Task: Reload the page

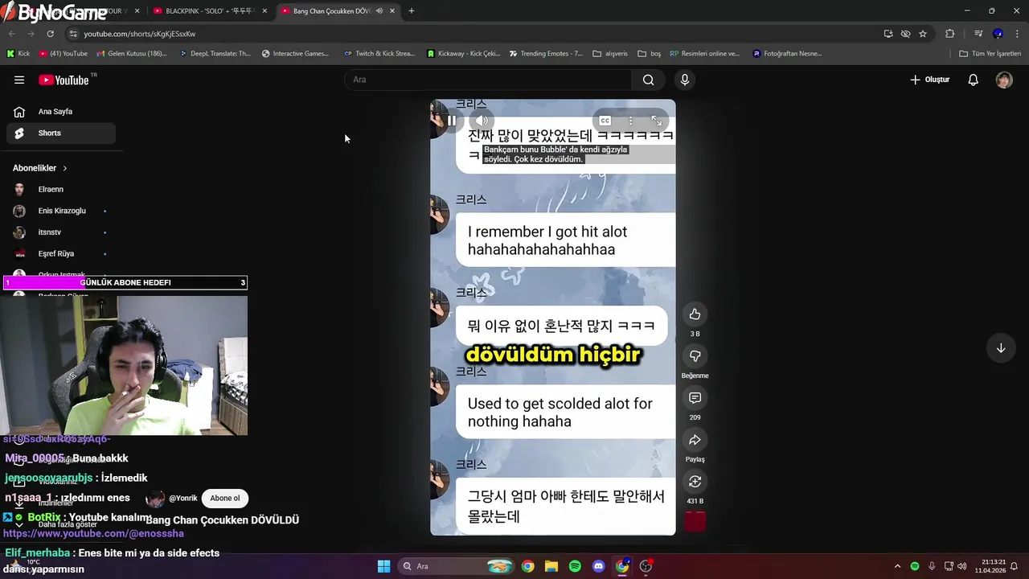Action: [x=50, y=34]
